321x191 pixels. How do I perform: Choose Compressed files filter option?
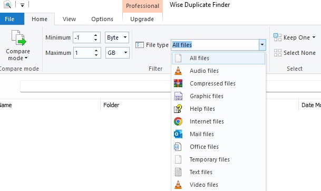pyautogui.click(x=218, y=83)
